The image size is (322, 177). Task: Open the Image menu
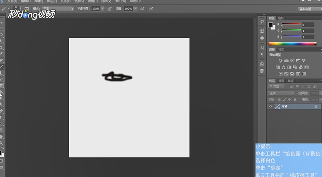pyautogui.click(x=39, y=1)
